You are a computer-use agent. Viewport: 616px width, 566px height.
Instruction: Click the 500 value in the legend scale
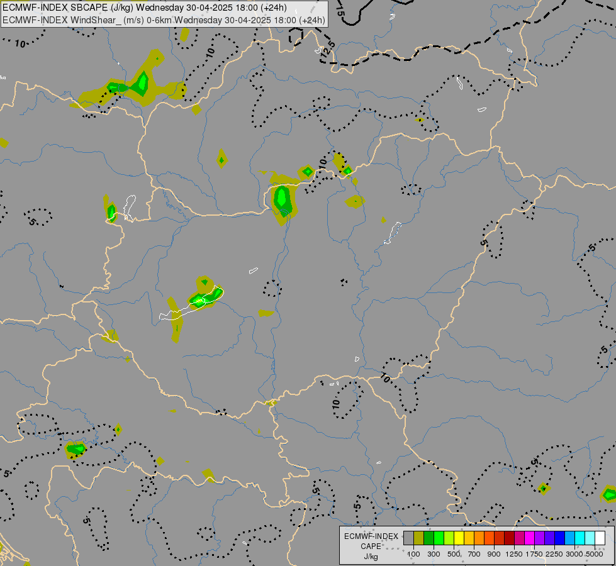(x=454, y=554)
